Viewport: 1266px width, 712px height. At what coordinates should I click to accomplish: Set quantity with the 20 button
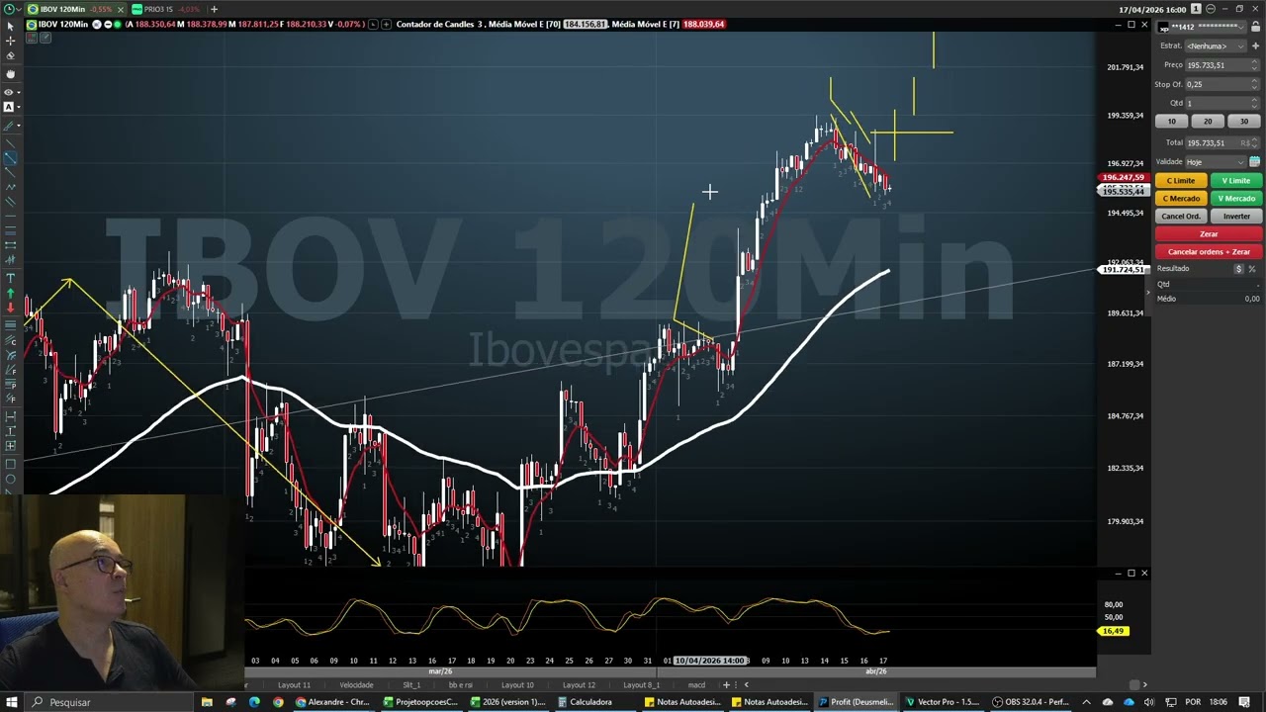[1208, 122]
